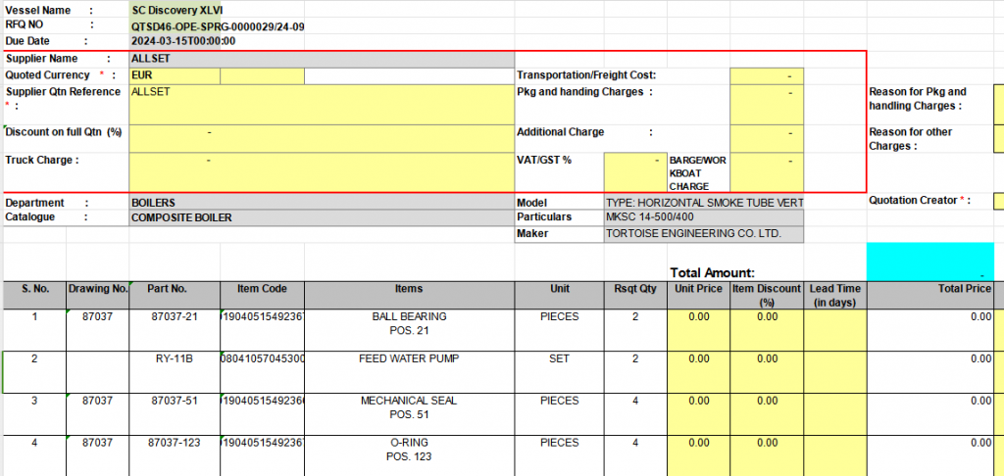Click the Maker cell Tortoise Engineering Co. Ltd.
Screen dimensions: 1004x476
[x=704, y=235]
